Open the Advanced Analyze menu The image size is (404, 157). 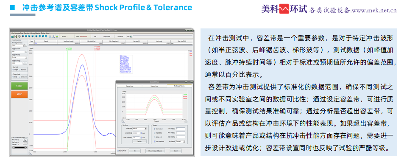click(35, 33)
